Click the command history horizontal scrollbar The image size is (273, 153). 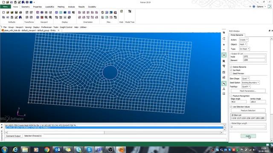click(x=114, y=132)
